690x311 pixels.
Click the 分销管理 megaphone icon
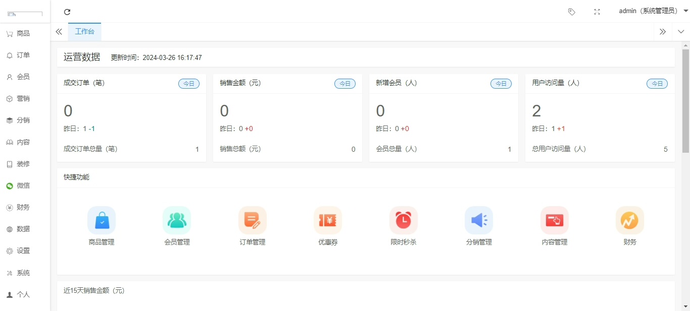(479, 220)
